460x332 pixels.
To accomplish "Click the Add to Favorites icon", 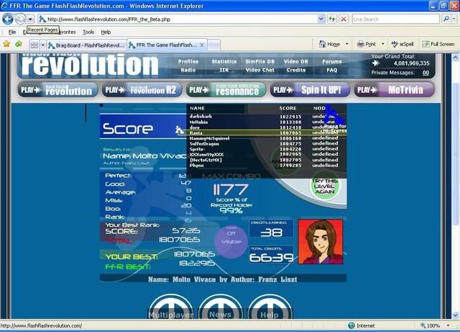I will click(x=18, y=44).
